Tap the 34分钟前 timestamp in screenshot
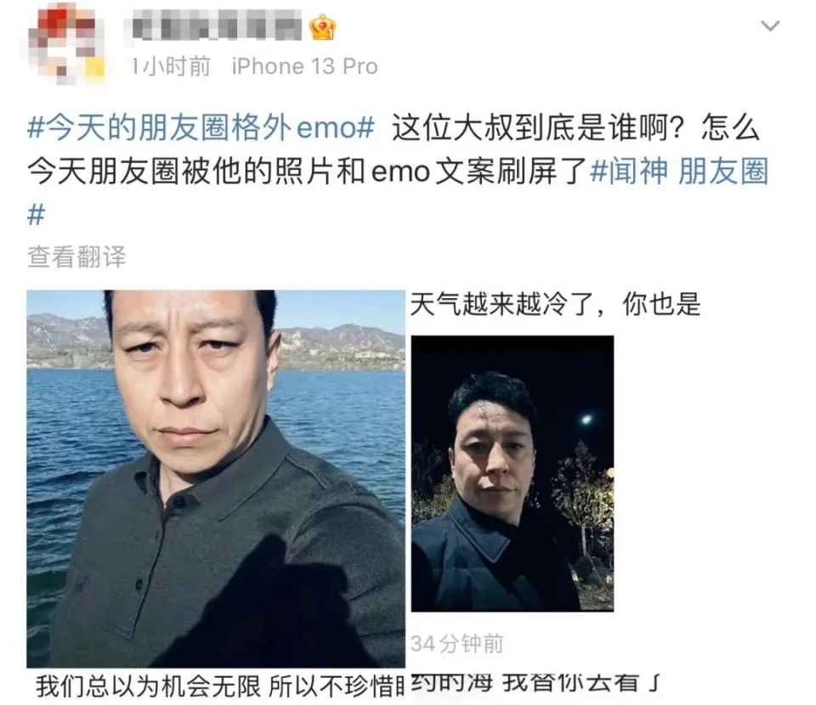Image resolution: width=816 pixels, height=705 pixels. 457,644
